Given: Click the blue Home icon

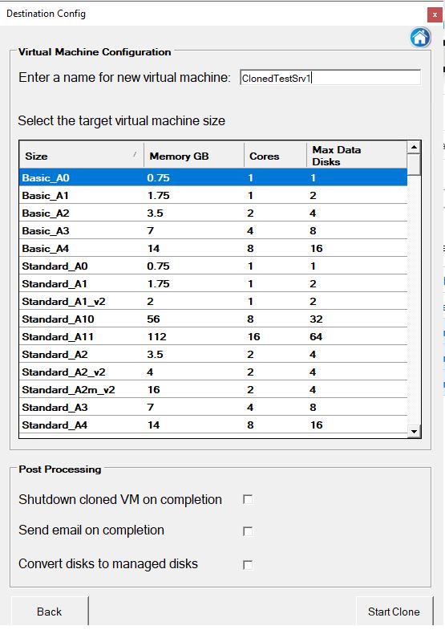Looking at the screenshot, I should pos(420,38).
